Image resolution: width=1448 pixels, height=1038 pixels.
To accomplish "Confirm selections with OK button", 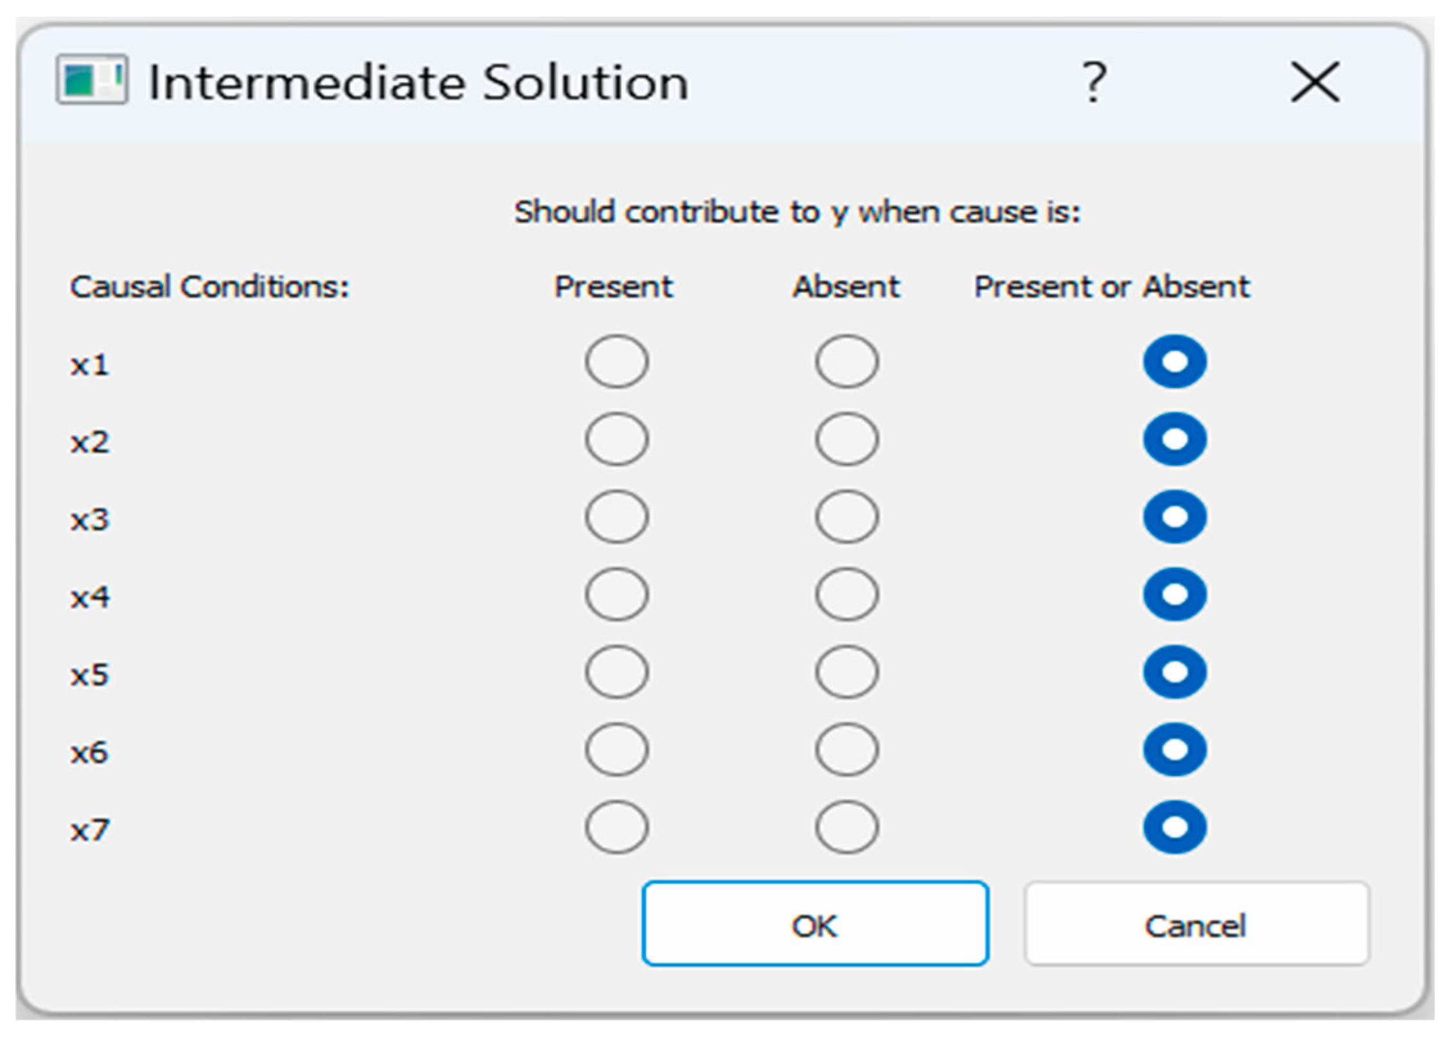I will pos(815,924).
